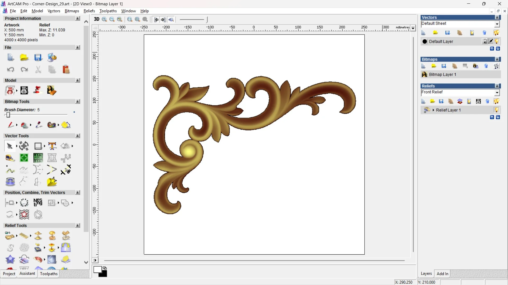Select the Create Rectangle tool
This screenshot has width=508, height=285.
[38, 146]
